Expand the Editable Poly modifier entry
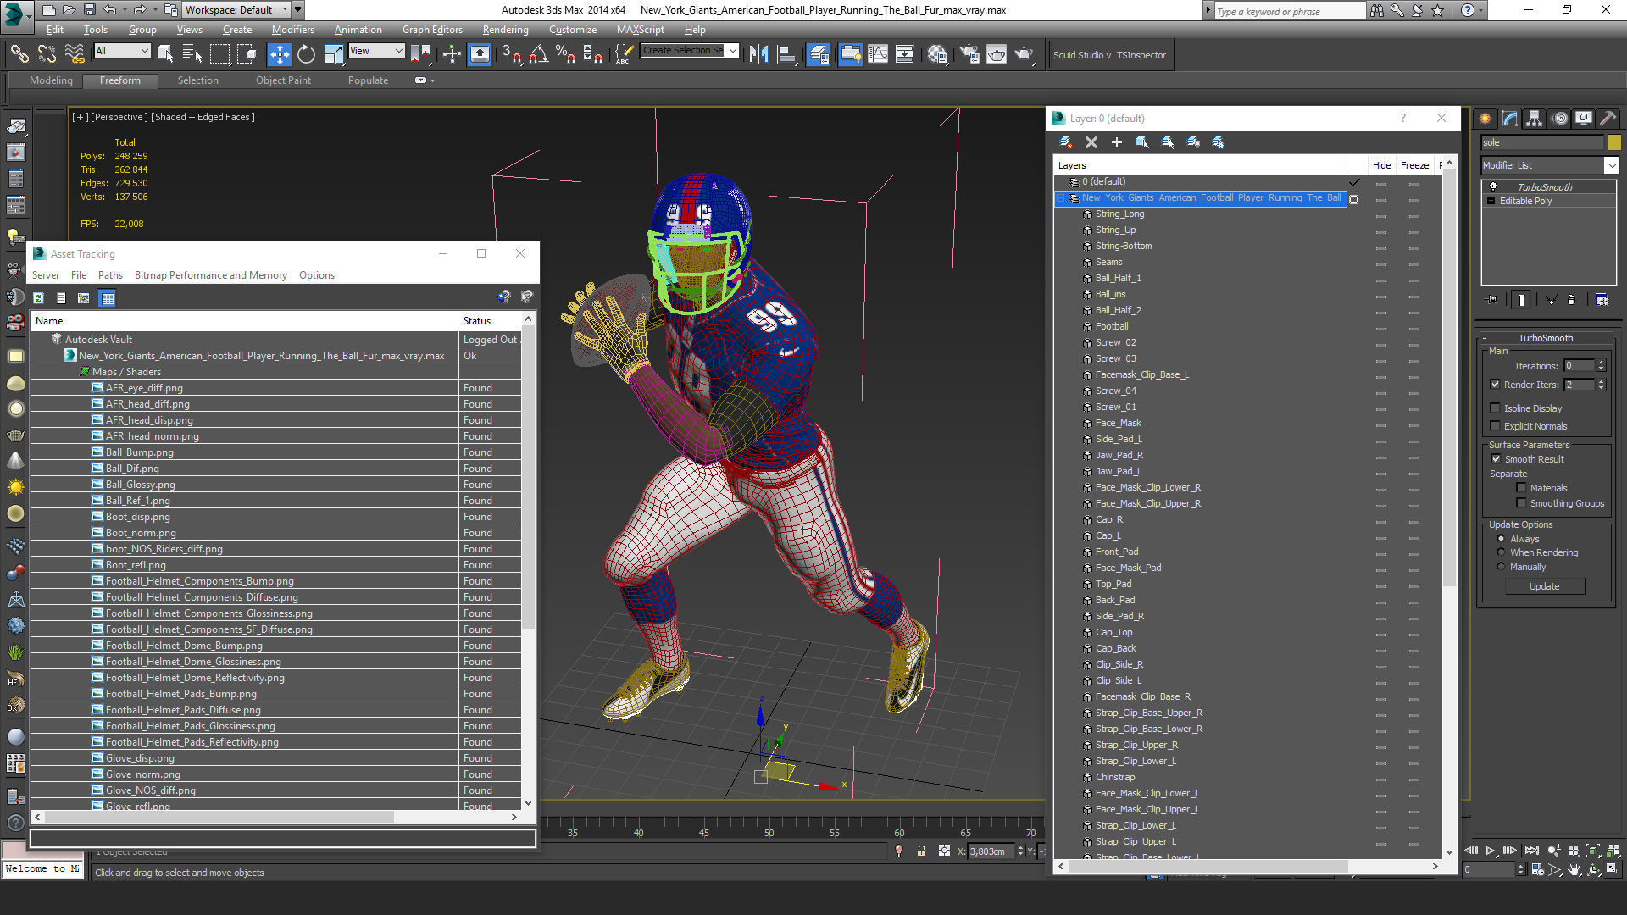 tap(1491, 201)
